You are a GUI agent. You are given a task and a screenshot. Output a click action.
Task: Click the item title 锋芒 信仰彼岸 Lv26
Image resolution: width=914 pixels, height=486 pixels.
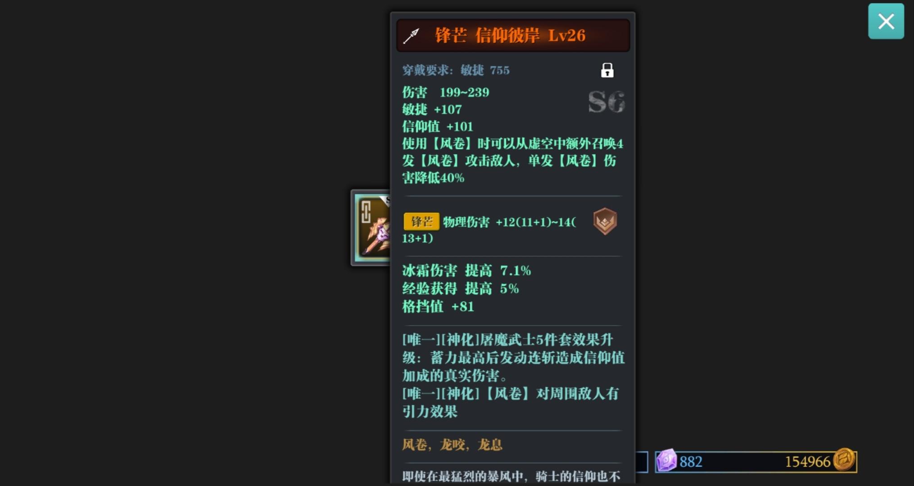pyautogui.click(x=510, y=36)
